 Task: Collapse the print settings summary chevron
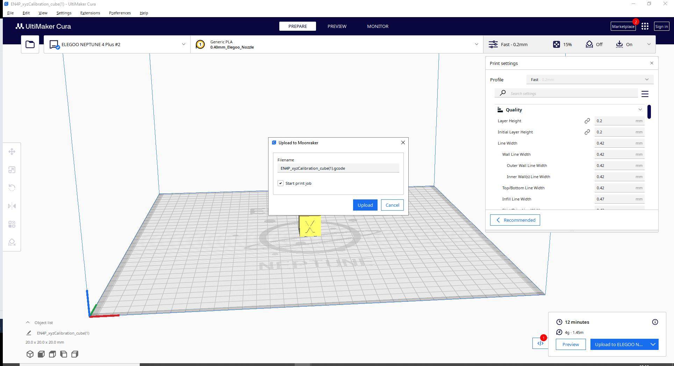click(649, 44)
